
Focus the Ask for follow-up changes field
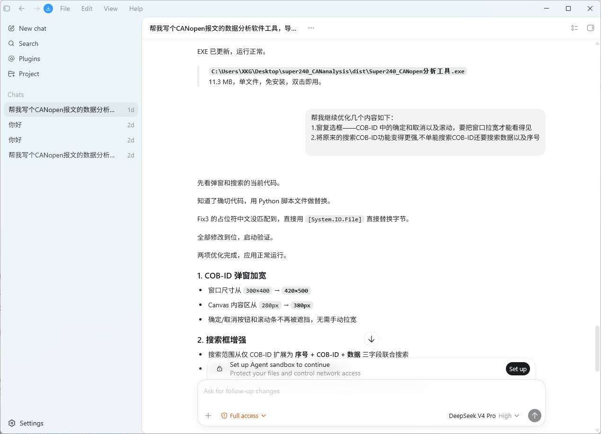click(371, 391)
